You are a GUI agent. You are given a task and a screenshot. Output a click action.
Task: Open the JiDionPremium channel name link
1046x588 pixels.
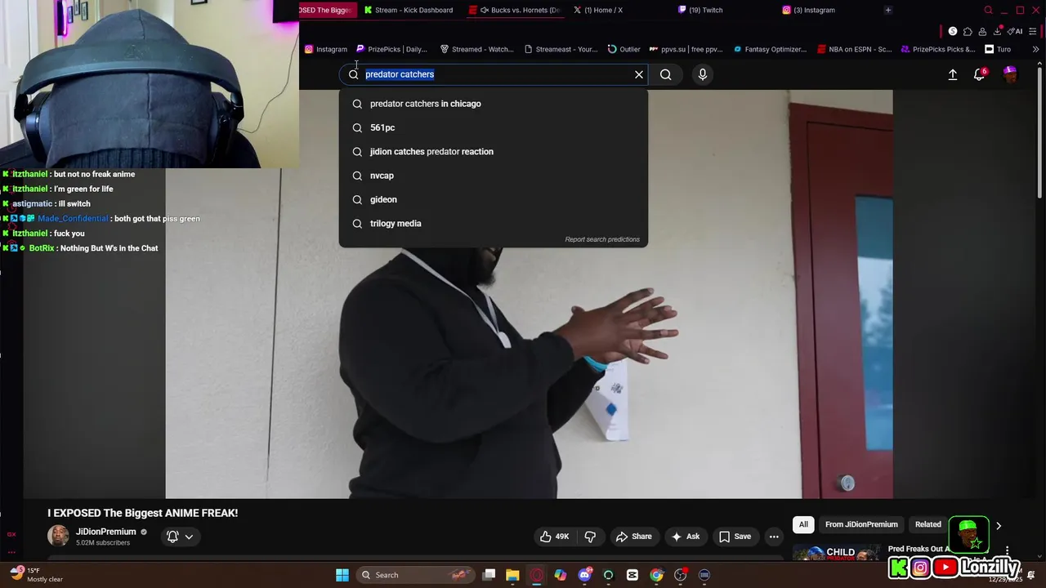pyautogui.click(x=106, y=532)
